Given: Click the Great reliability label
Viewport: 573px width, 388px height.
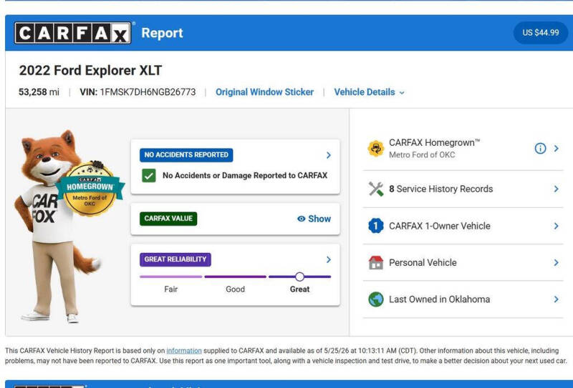Looking at the screenshot, I should (299, 289).
